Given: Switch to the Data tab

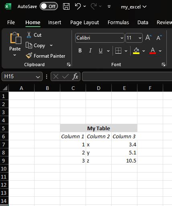Looking at the screenshot, I should click(143, 23).
